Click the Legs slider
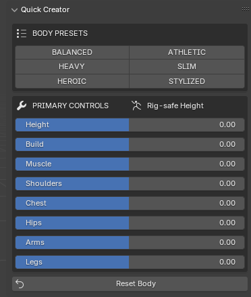 (x=130, y=262)
